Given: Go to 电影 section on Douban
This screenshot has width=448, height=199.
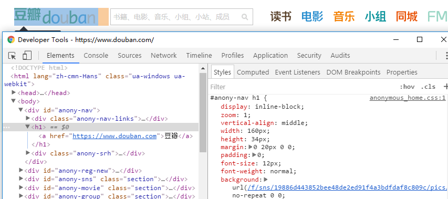Looking at the screenshot, I should tap(312, 17).
